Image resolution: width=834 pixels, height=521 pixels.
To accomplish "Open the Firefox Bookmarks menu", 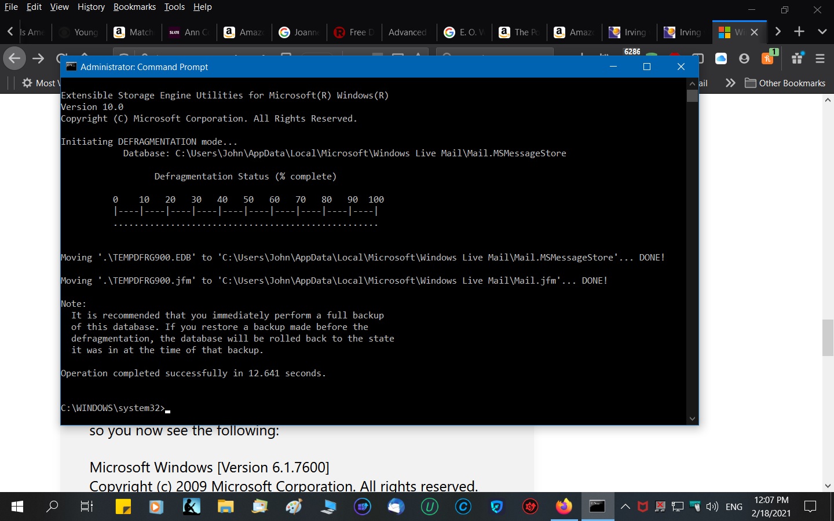I will [134, 7].
